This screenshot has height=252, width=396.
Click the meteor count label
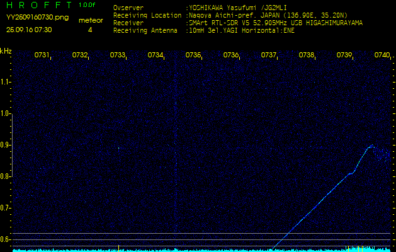[90, 20]
